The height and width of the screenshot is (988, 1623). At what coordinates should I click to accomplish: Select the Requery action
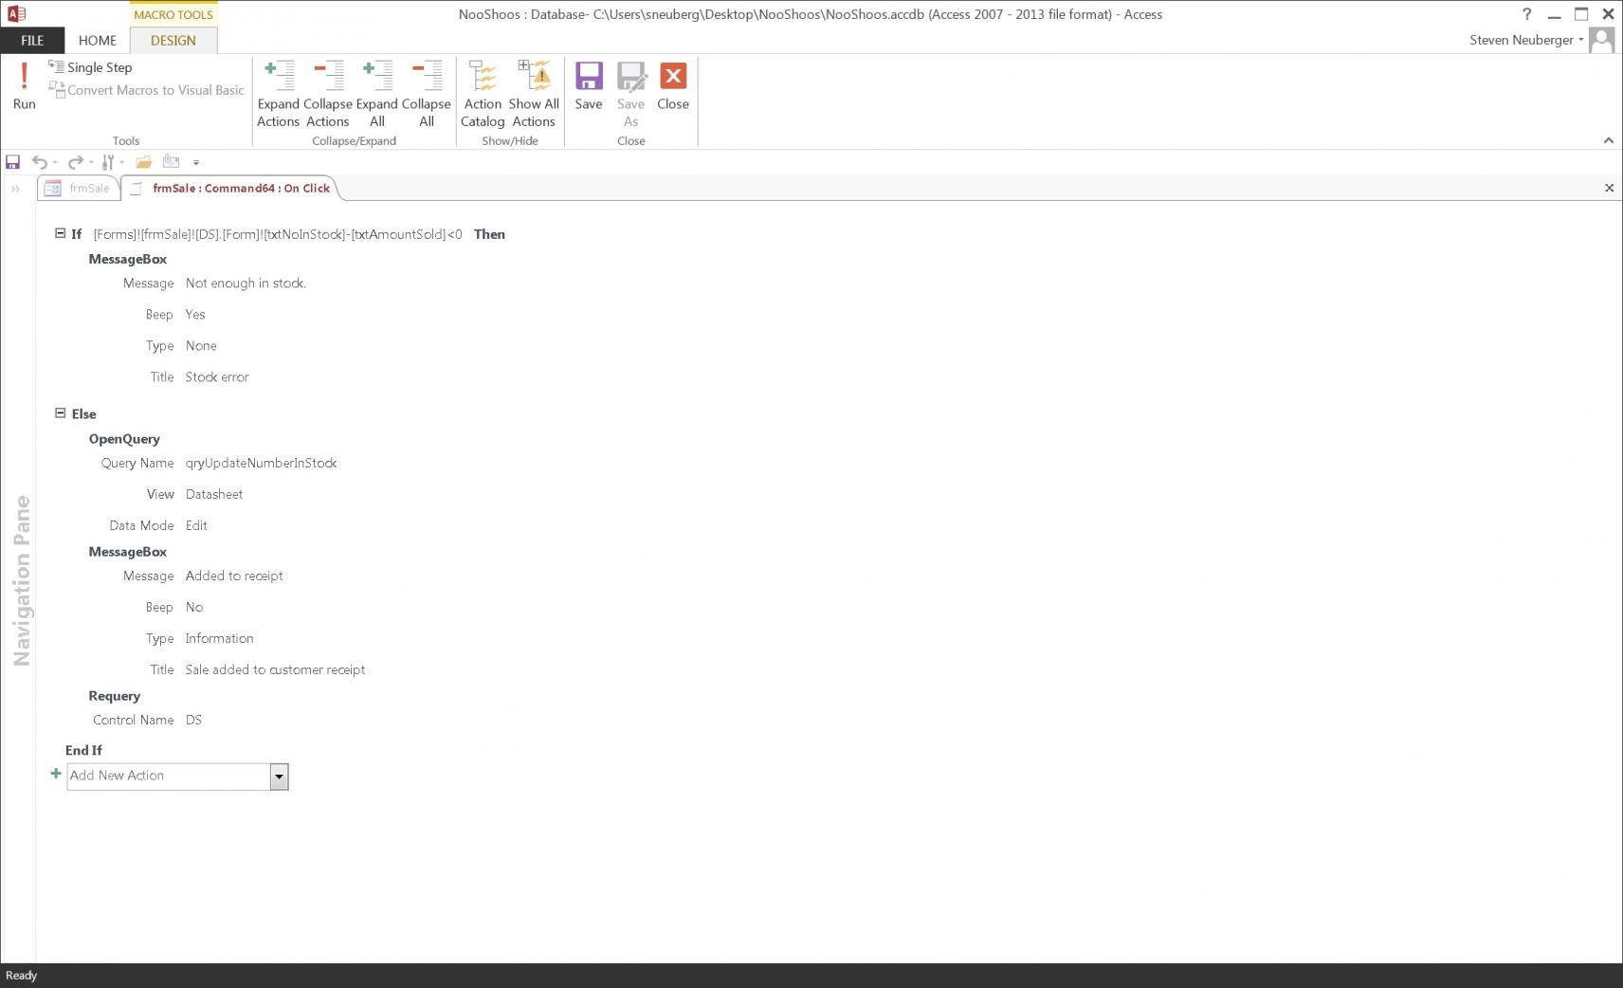(x=115, y=696)
